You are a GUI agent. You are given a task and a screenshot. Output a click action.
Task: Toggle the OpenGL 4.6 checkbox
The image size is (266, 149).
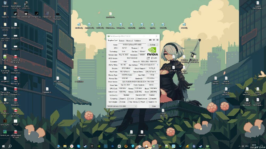(147, 102)
